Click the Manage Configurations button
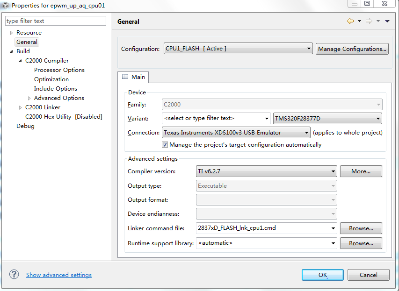 352,49
